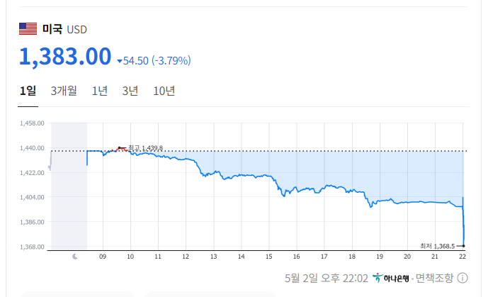488x297 pixels.
Task: Click the 54.50 (-3.79%) change text
Action: point(157,62)
